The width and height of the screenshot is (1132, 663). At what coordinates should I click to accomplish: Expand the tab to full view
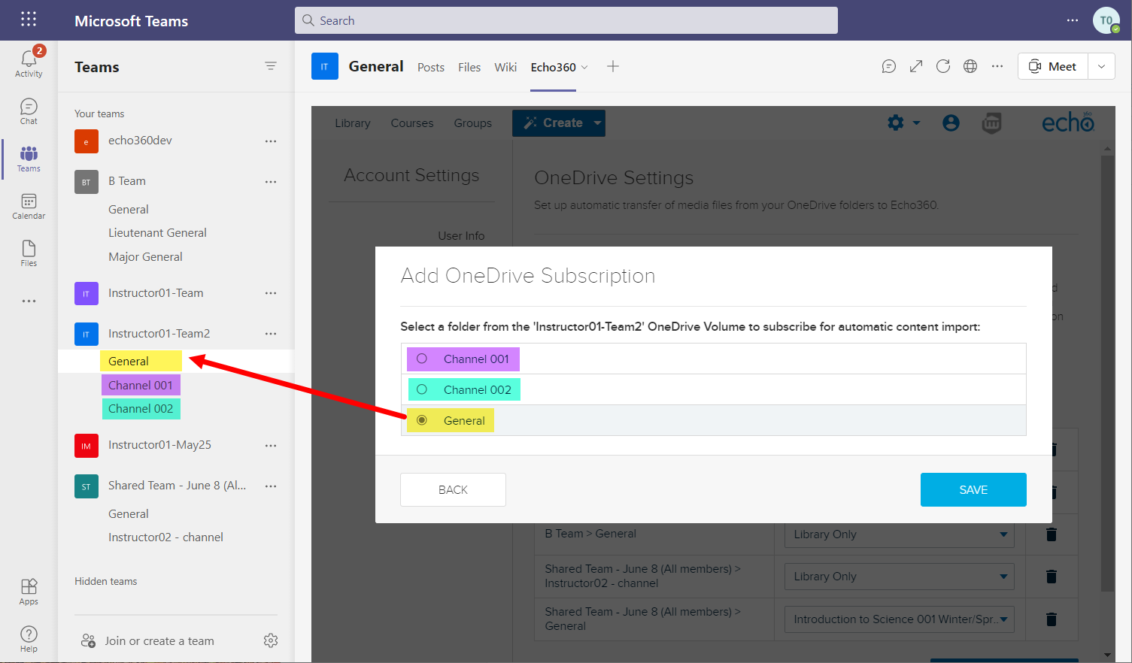pyautogui.click(x=916, y=66)
